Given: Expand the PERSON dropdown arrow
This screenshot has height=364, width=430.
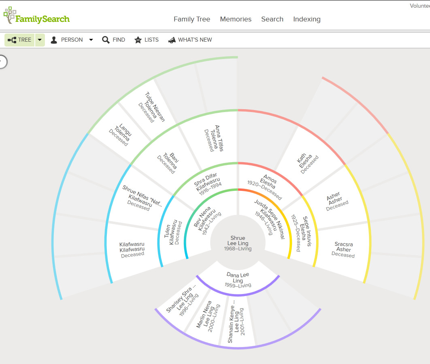Looking at the screenshot, I should 91,40.
